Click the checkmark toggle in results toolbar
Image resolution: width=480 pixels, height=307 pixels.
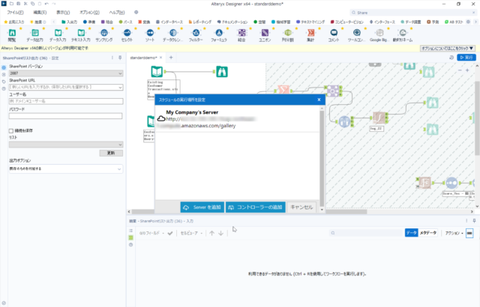pyautogui.click(x=170, y=233)
